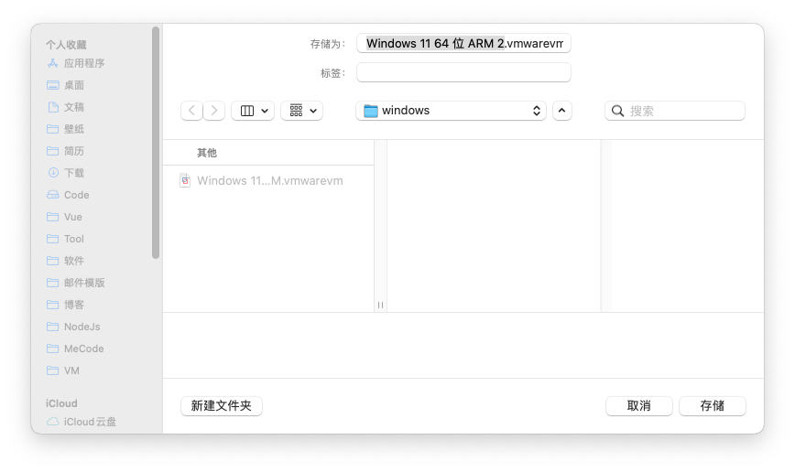Select the Windows 11...M.vmwarevm file
Screen dimensions: 795x472
pyautogui.click(x=268, y=180)
